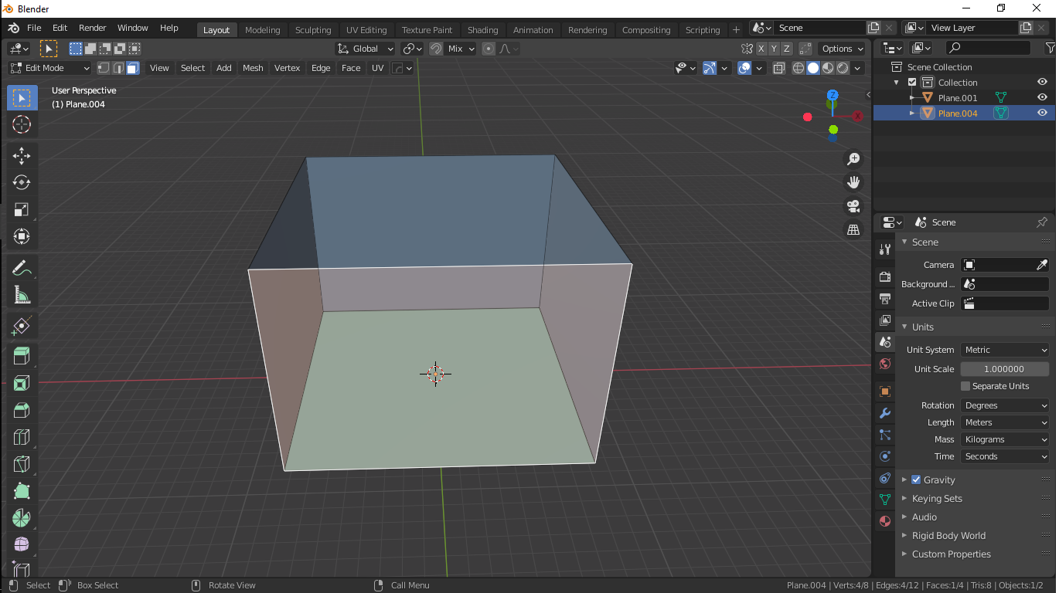This screenshot has width=1059, height=593.
Task: Open the viewport Select menu
Action: (193, 68)
